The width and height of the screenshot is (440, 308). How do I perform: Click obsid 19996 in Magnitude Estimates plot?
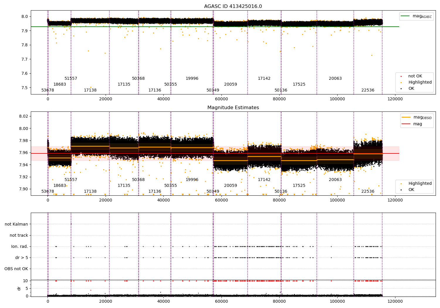pos(192,180)
